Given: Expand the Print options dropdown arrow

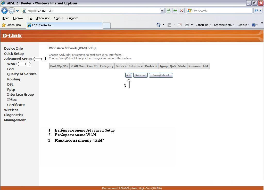Looking at the screenshot, I should pos(192,25).
